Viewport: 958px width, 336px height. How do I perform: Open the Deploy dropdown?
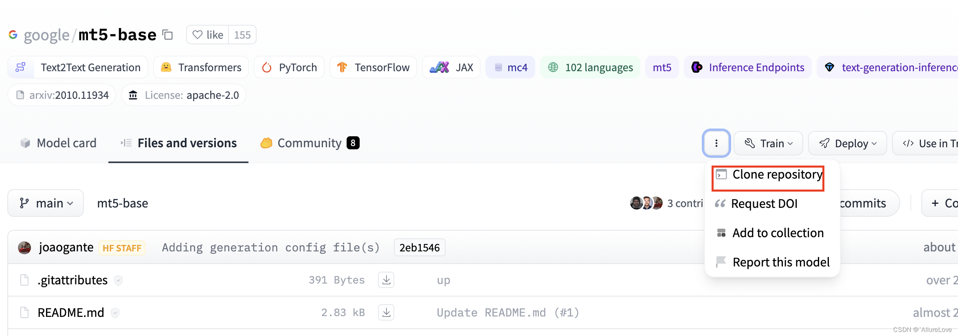coord(847,143)
